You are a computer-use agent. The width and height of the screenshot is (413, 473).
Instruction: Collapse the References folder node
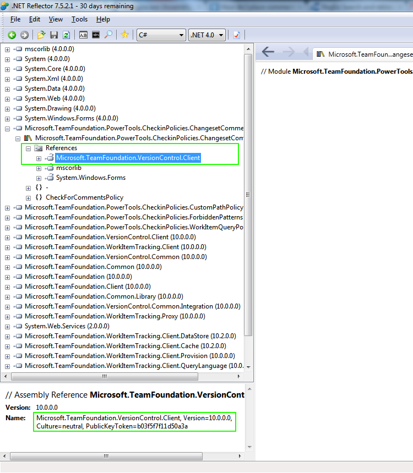click(x=29, y=148)
